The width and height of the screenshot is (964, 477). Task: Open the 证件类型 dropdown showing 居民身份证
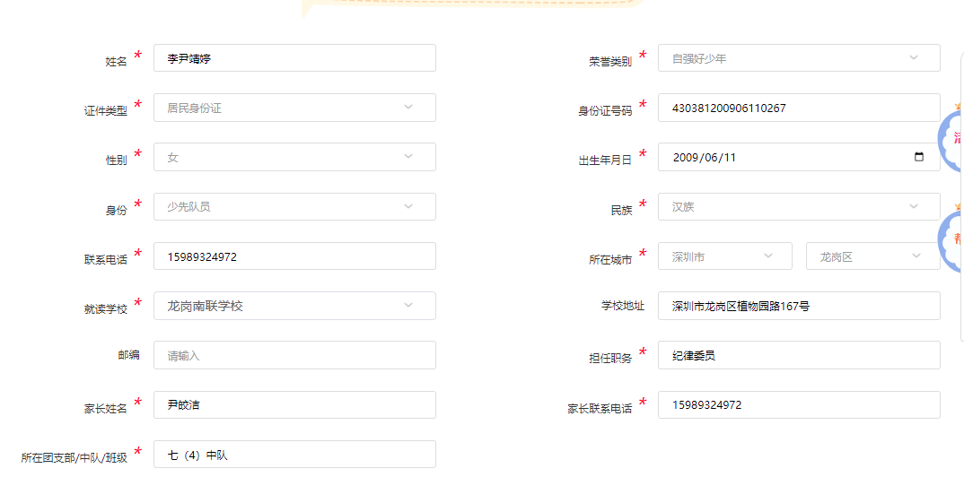tap(294, 108)
